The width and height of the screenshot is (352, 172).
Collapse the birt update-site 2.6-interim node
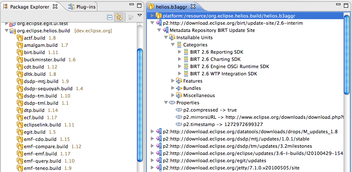153,23
